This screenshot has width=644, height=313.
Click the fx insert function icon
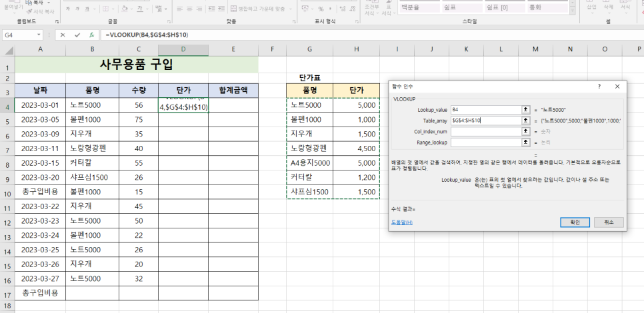pos(92,35)
